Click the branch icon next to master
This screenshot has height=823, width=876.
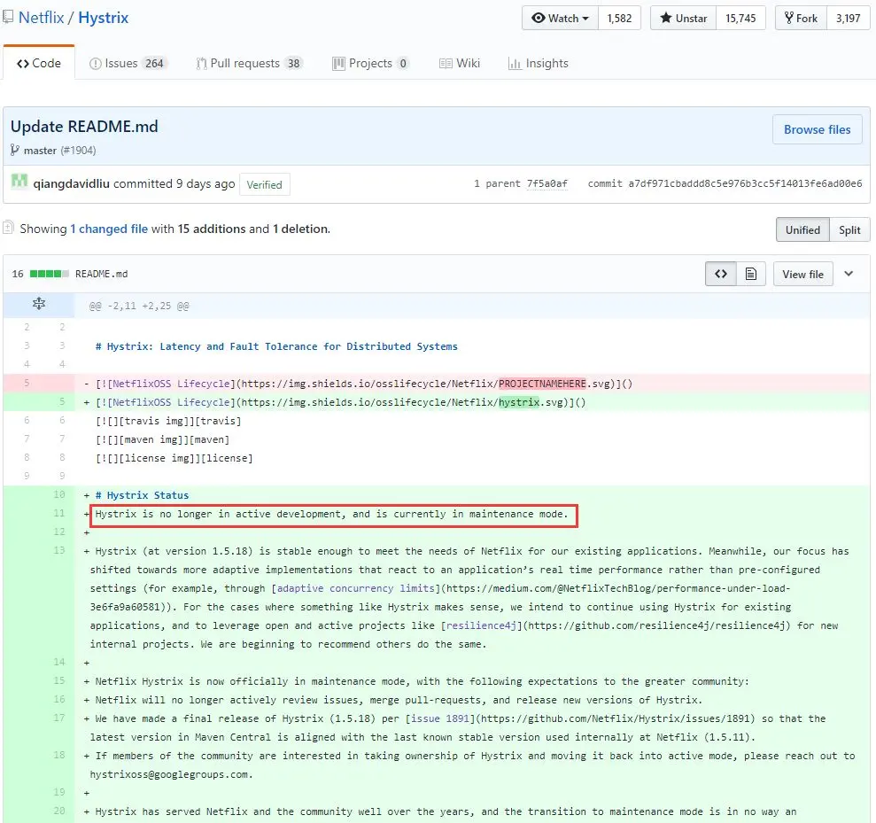(x=15, y=150)
